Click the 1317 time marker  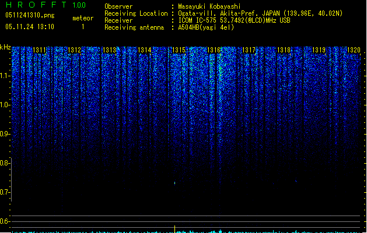[249, 50]
